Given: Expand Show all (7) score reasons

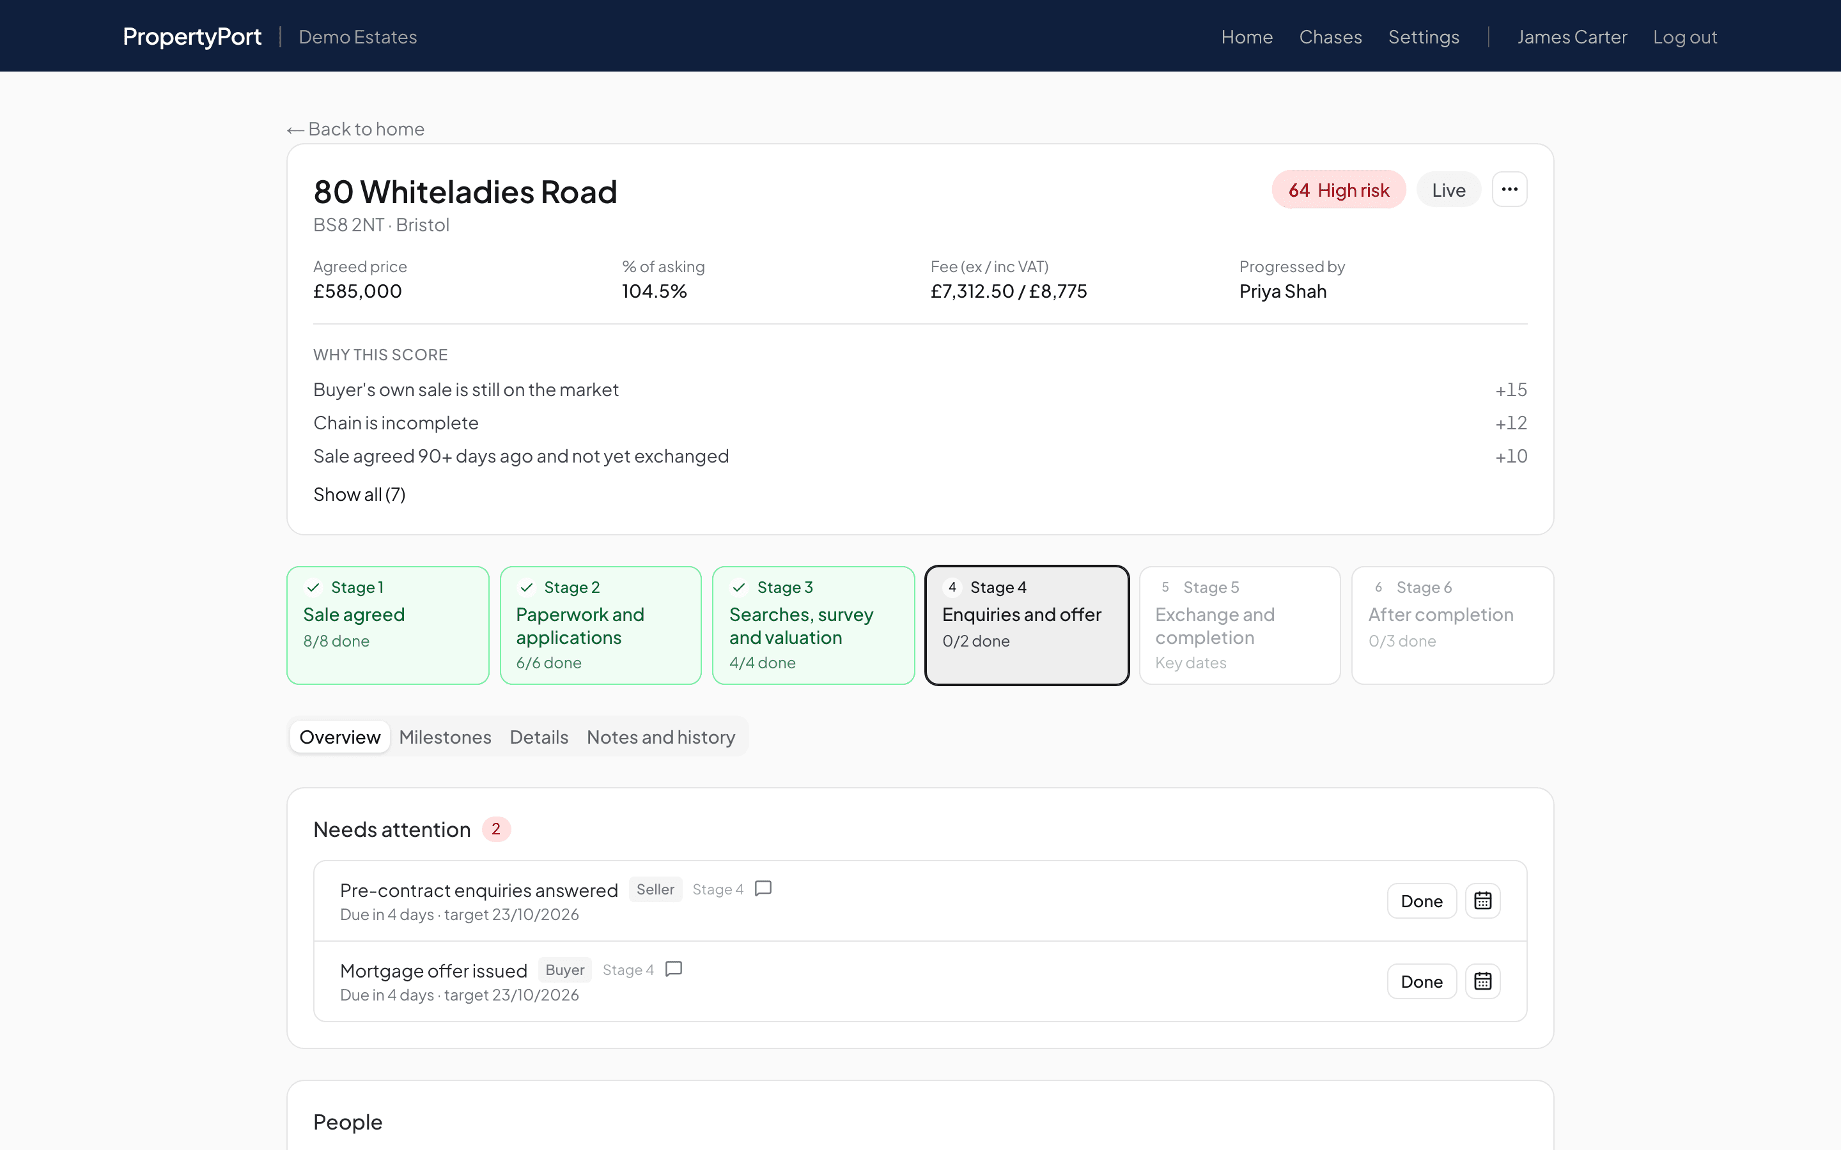Looking at the screenshot, I should point(359,494).
